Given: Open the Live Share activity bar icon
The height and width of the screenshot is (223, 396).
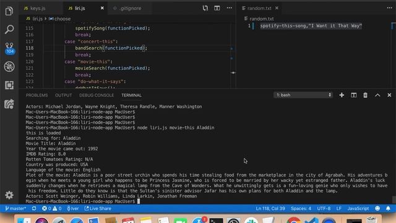Looking at the screenshot, I should click(x=9, y=104).
